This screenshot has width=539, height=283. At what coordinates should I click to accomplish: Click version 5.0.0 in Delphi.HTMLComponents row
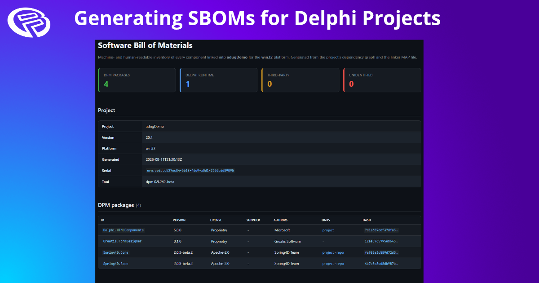point(178,230)
